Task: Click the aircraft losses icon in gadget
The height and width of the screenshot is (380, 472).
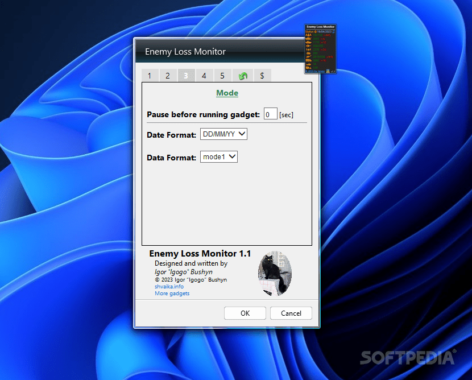Action: coord(309,46)
